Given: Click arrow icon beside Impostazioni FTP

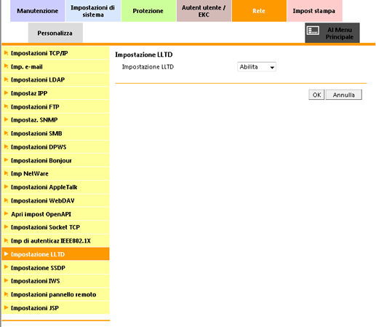Looking at the screenshot, I should coord(7,106).
